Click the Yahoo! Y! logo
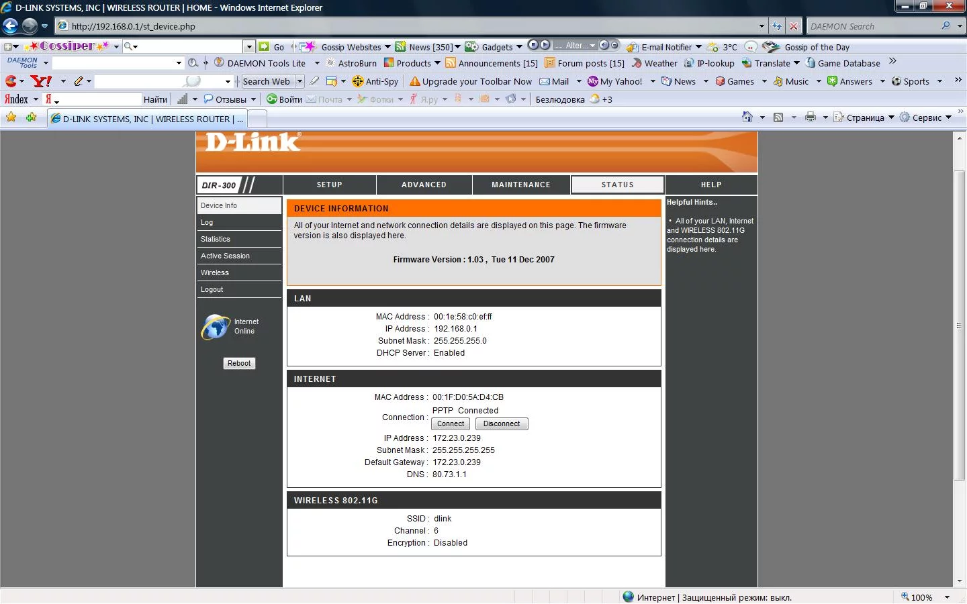 [x=42, y=81]
